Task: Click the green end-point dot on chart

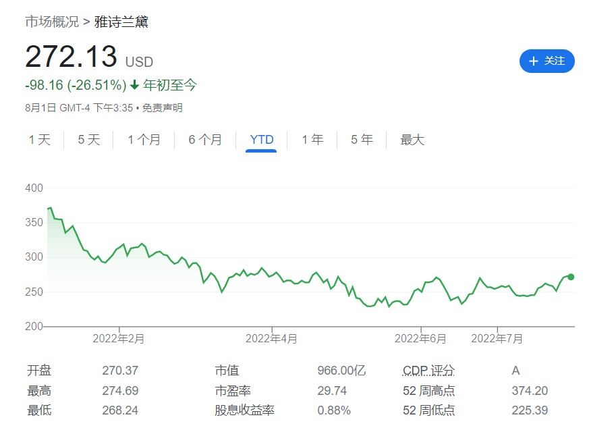Action: pos(571,277)
